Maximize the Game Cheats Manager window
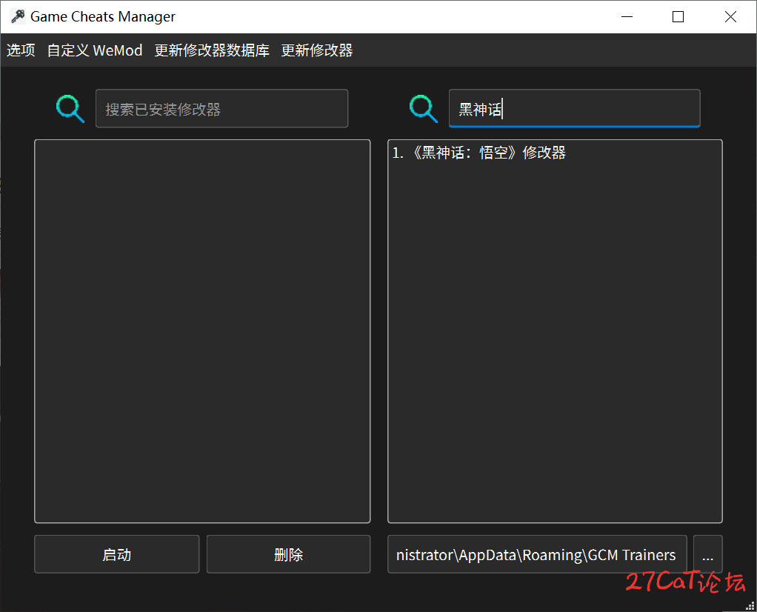 point(678,17)
